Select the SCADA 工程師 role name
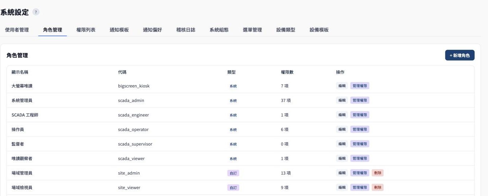 coord(25,115)
